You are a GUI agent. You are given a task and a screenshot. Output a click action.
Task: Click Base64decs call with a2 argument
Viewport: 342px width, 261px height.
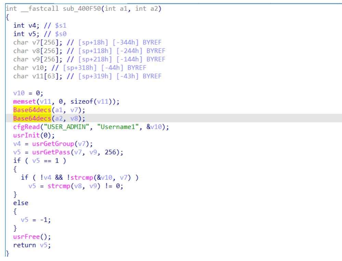(x=49, y=119)
